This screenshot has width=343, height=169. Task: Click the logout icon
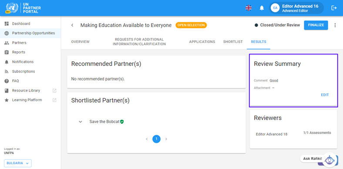tap(334, 8)
